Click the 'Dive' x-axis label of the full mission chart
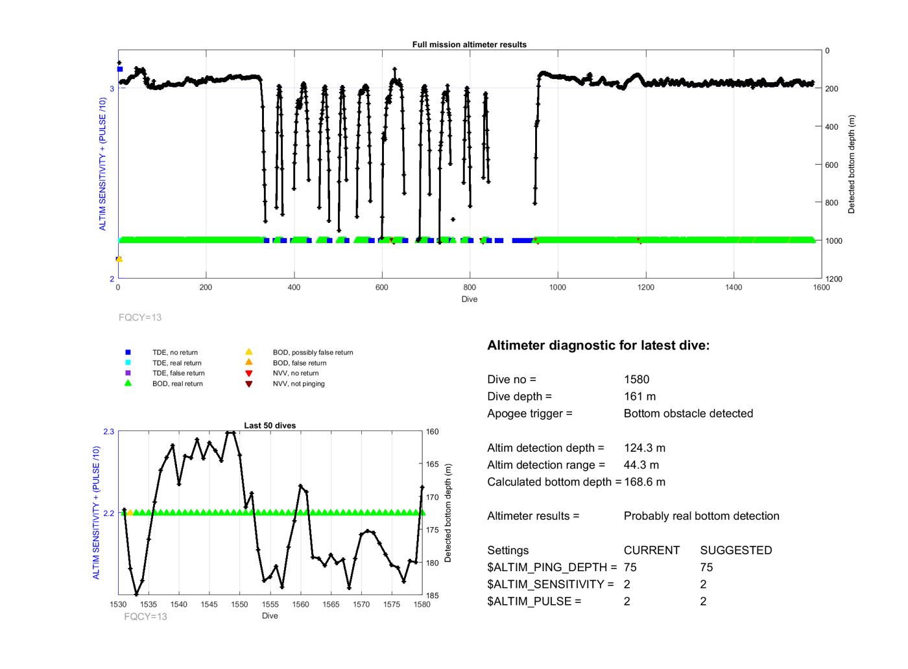 click(470, 299)
